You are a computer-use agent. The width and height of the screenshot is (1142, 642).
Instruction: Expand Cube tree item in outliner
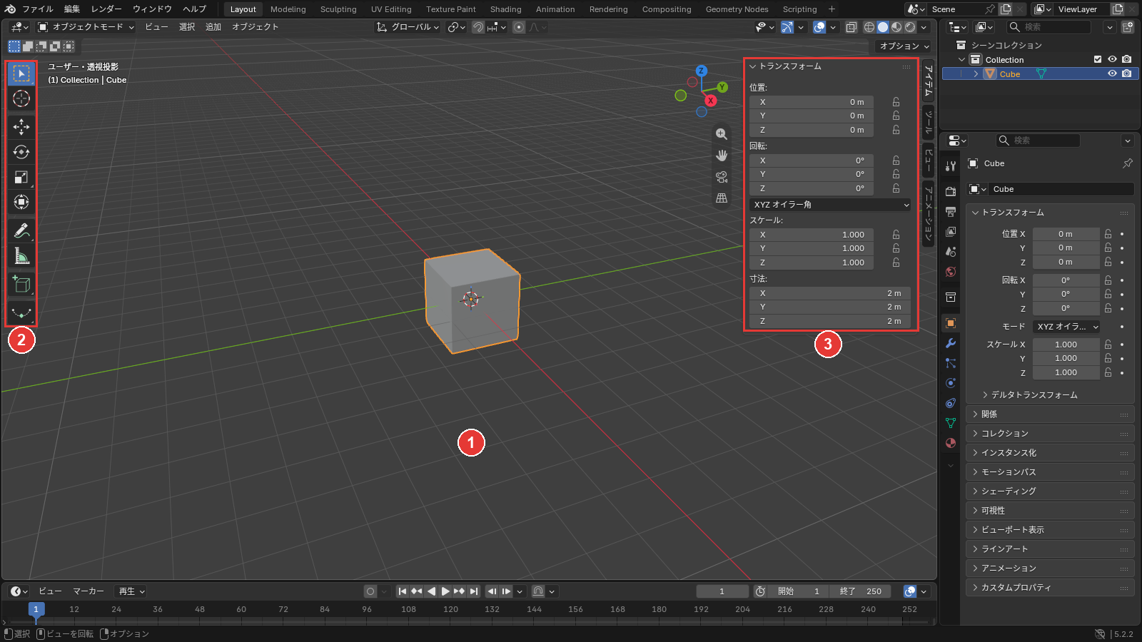(976, 73)
